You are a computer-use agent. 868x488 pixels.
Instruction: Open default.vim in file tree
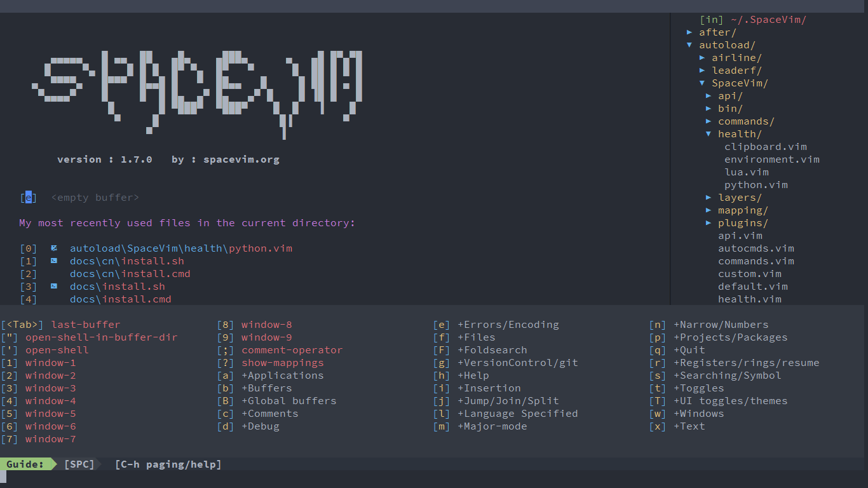click(753, 287)
